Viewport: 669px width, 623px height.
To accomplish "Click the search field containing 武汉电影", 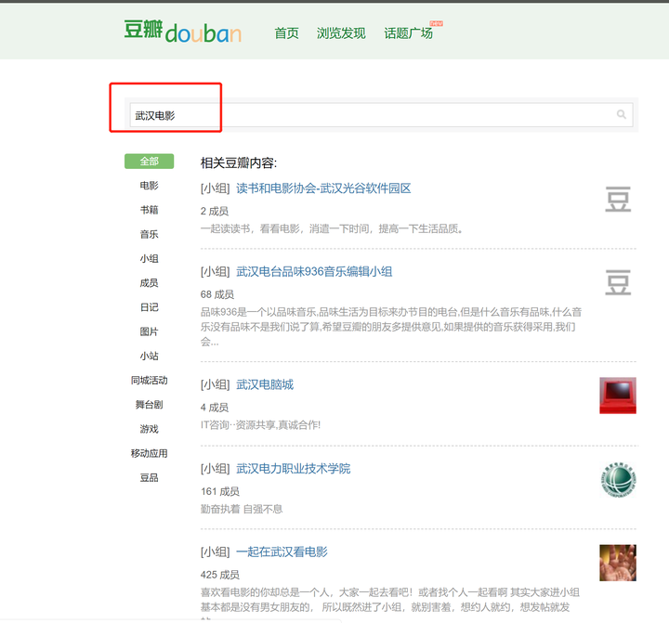I will 381,115.
